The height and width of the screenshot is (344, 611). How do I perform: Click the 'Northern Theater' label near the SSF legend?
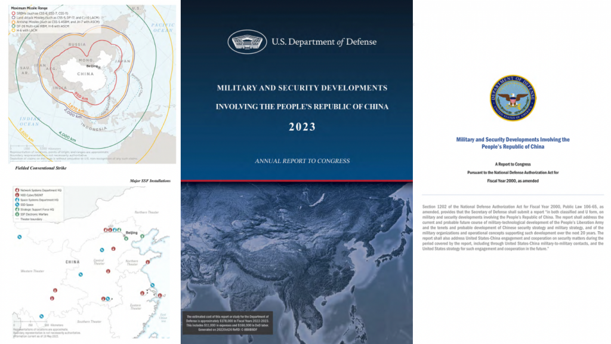(x=147, y=212)
